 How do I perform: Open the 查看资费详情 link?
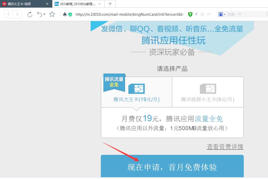[x=225, y=147]
